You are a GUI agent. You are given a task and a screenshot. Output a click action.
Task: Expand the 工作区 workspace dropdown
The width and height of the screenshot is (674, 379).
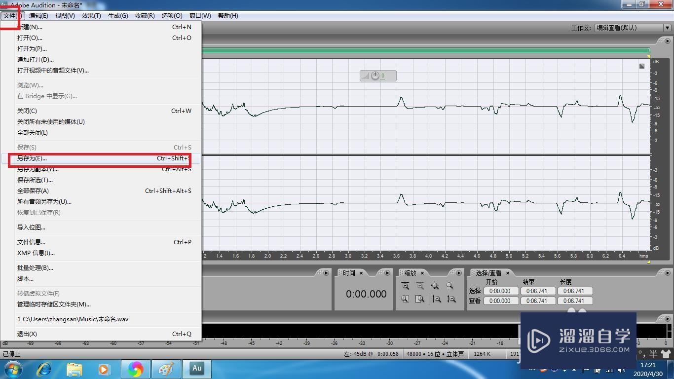click(x=667, y=28)
